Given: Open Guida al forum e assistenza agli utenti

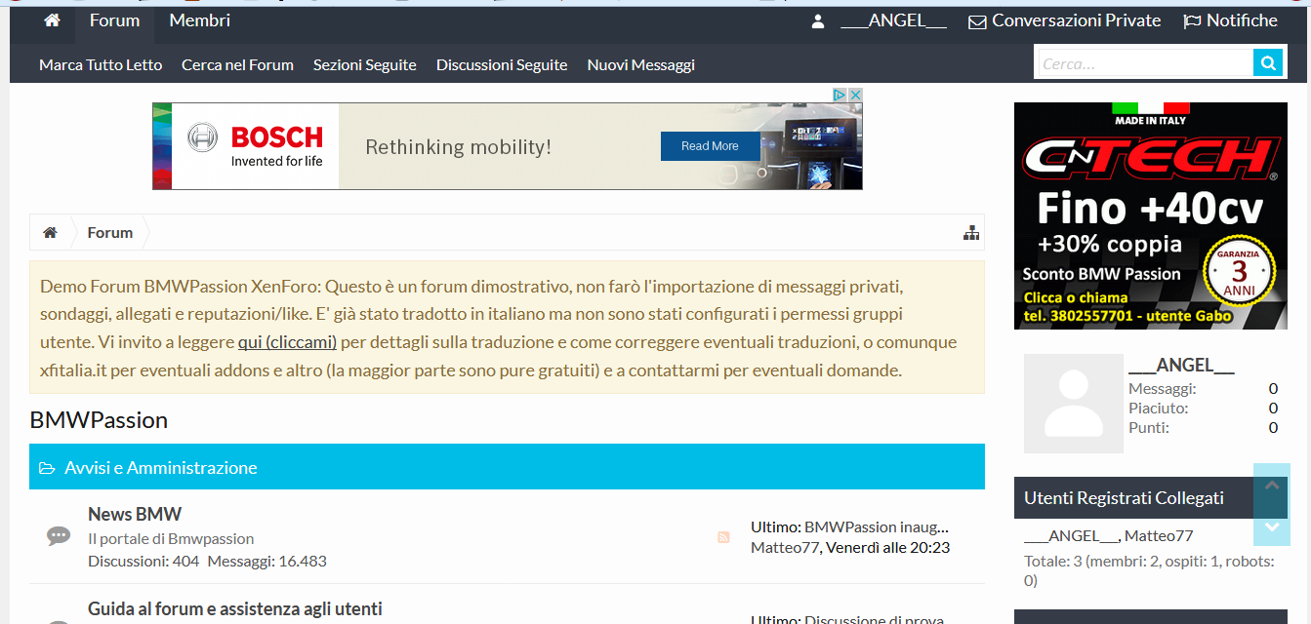Looking at the screenshot, I should [235, 608].
